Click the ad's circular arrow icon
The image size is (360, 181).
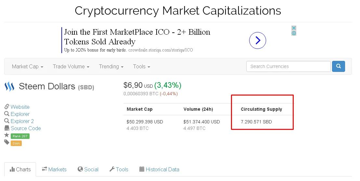[258, 40]
